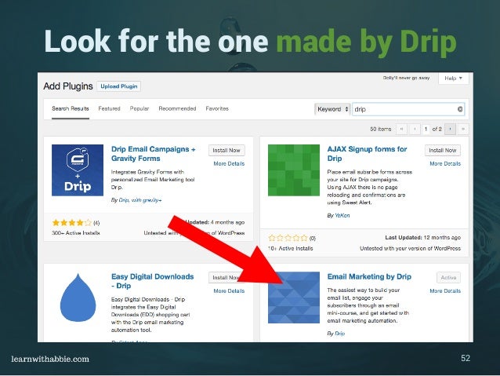View More Details for AJAX Signup forms
This screenshot has height=376, width=500.
pyautogui.click(x=445, y=163)
